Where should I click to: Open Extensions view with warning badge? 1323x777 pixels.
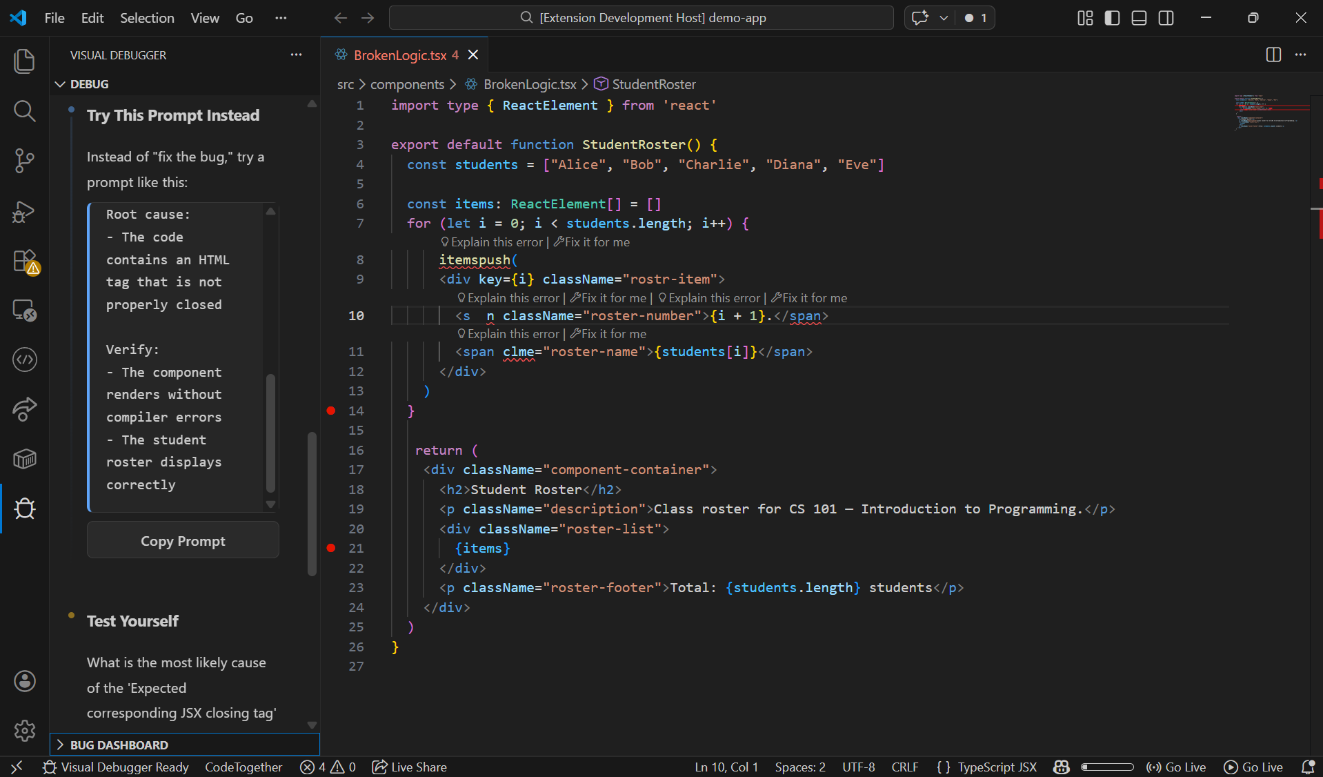coord(25,262)
